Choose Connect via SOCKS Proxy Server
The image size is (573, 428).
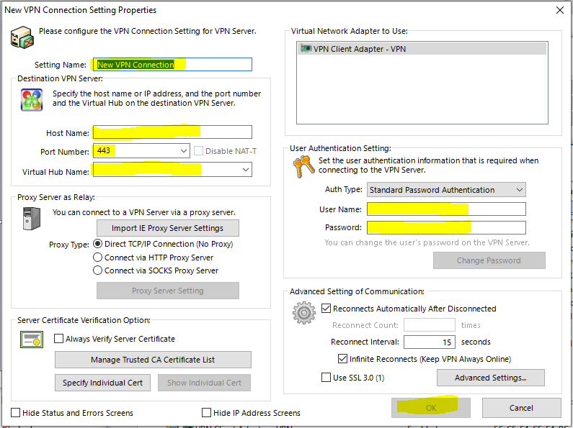point(98,270)
